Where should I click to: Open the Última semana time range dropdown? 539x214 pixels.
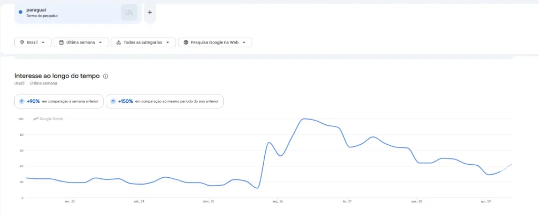(x=81, y=42)
